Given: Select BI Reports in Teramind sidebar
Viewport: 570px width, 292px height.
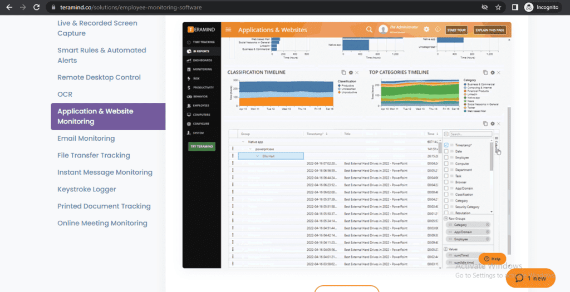Looking at the screenshot, I should (x=201, y=51).
